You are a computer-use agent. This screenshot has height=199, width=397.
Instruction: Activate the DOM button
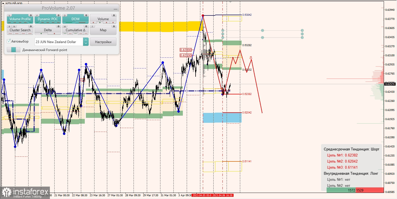(x=75, y=19)
